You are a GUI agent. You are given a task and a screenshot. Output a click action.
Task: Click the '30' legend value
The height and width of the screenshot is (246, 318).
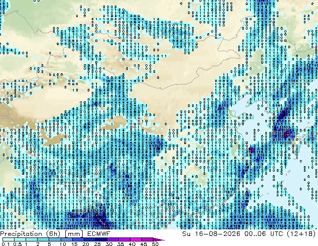click(x=109, y=244)
